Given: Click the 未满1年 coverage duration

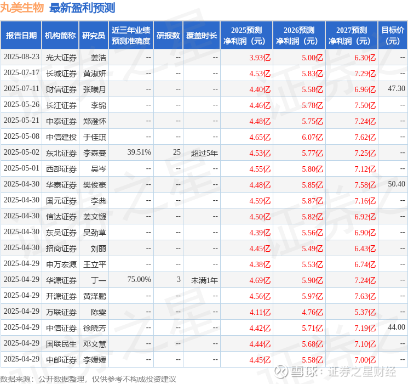Looking at the screenshot, I should pyautogui.click(x=204, y=280).
